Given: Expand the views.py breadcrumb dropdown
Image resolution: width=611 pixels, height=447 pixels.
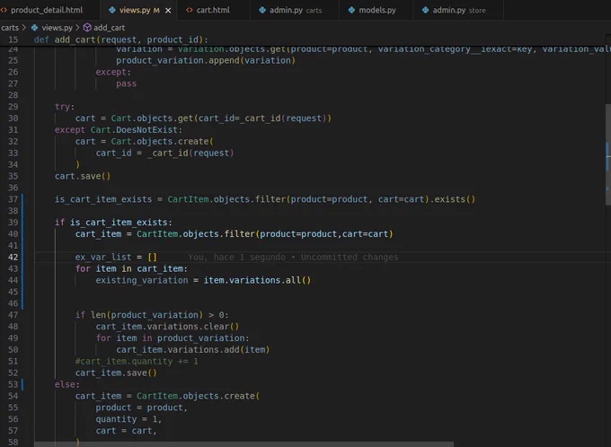Looking at the screenshot, I should coord(57,28).
